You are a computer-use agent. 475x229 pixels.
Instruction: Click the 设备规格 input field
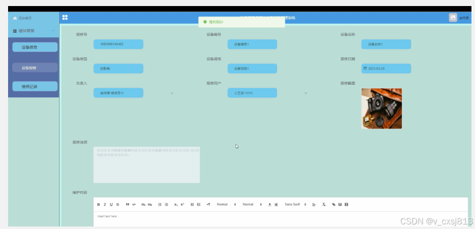[x=252, y=68]
